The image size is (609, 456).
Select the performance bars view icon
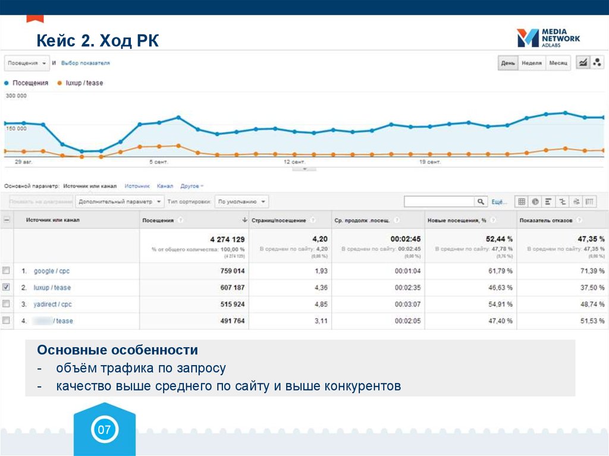tap(548, 201)
